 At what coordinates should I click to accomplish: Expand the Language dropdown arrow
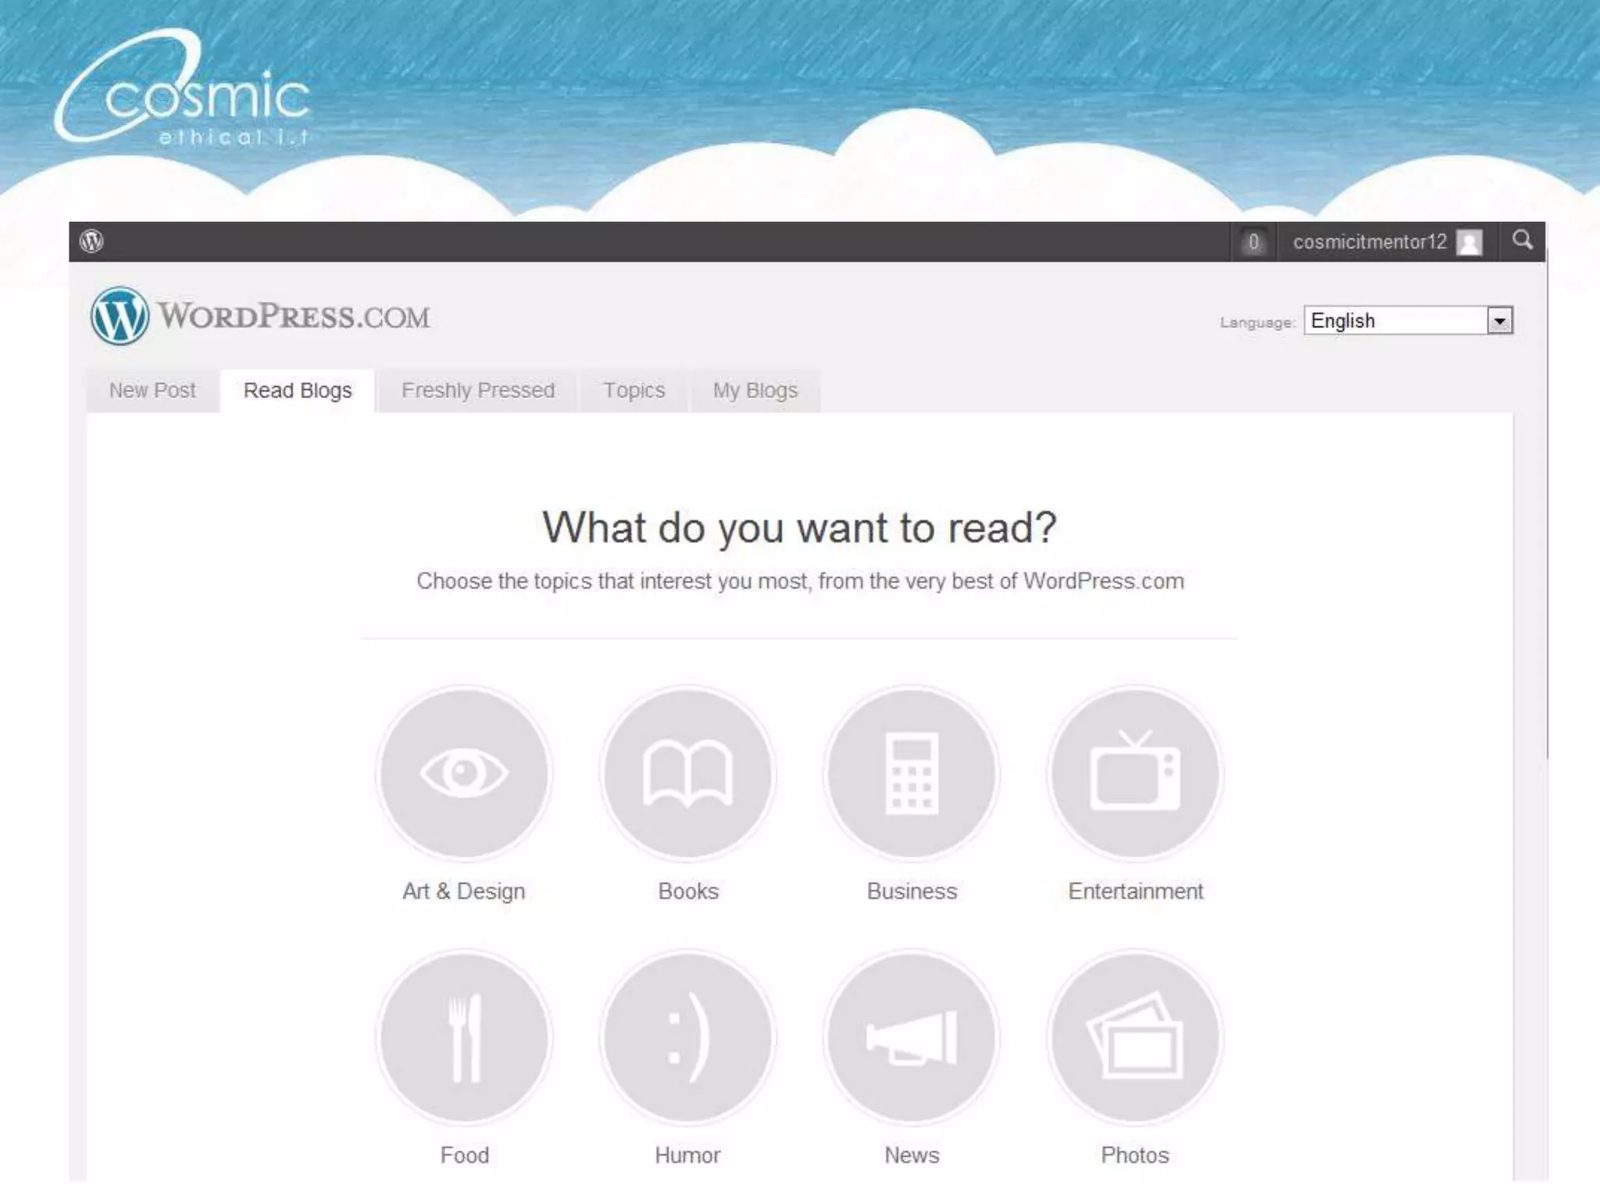coord(1499,321)
